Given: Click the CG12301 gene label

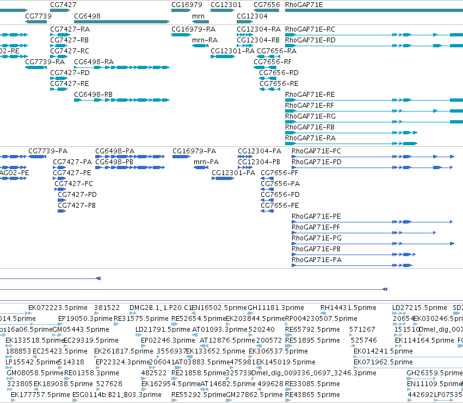Looking at the screenshot, I should [226, 5].
